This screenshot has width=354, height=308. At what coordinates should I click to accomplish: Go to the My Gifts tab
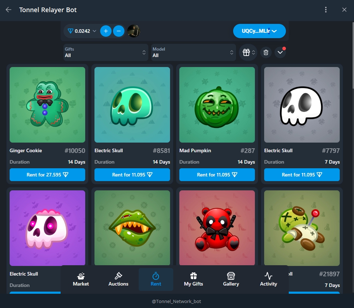[x=194, y=279]
